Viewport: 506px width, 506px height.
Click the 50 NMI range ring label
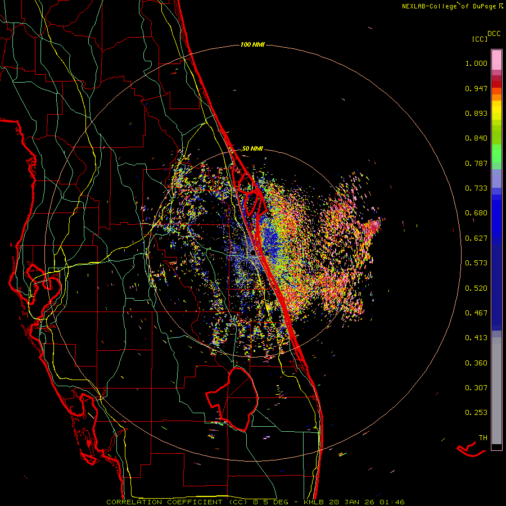coord(252,148)
